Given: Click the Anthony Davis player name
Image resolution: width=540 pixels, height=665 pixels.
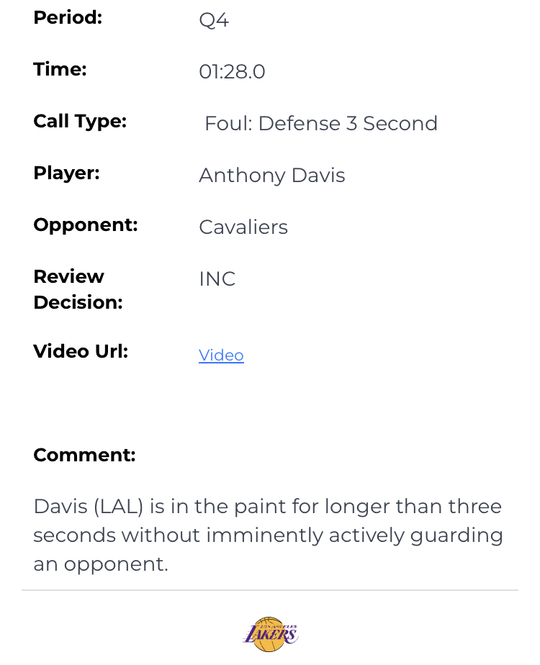Looking at the screenshot, I should (271, 176).
